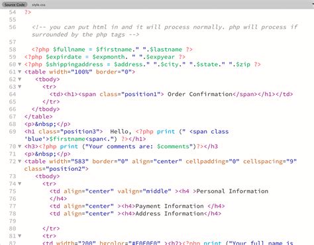The width and height of the screenshot is (314, 245).
Task: Collapse the table block at line 72
Action: click(20, 162)
